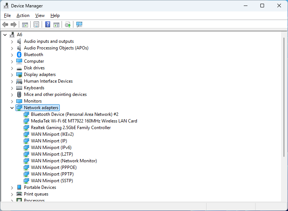
Task: Maximize the Device Manager window
Action: 262,6
